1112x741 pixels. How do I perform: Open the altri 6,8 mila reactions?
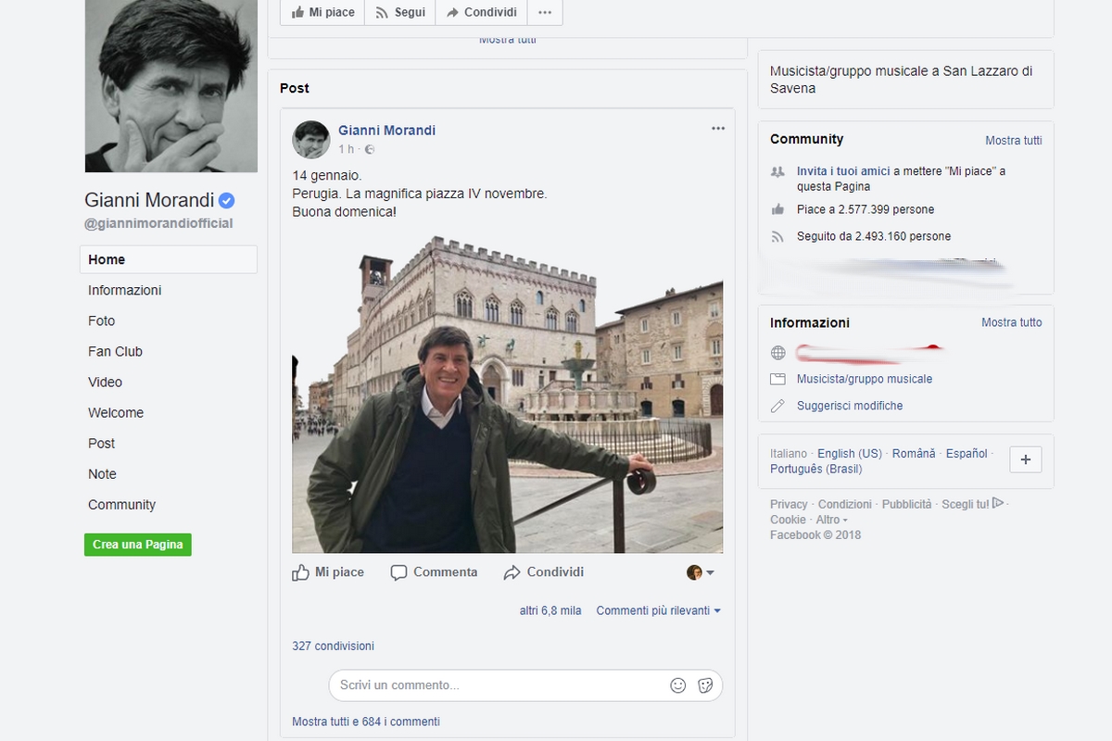coord(550,610)
